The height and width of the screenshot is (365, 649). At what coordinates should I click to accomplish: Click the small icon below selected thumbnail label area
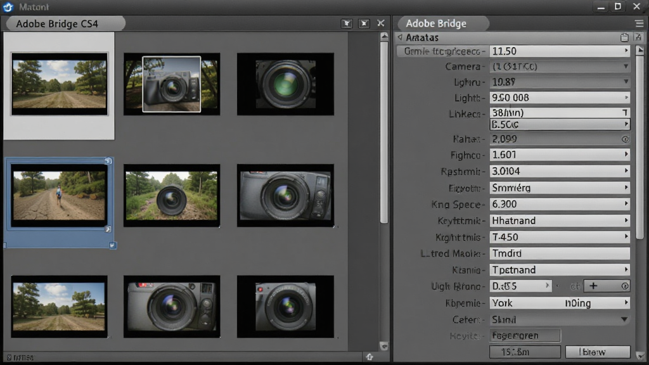[x=112, y=245]
